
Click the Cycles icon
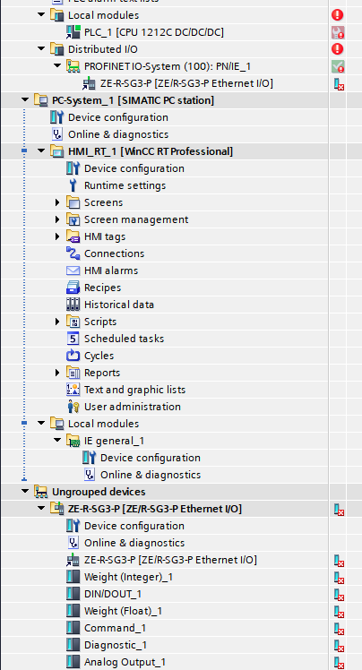[x=73, y=356]
